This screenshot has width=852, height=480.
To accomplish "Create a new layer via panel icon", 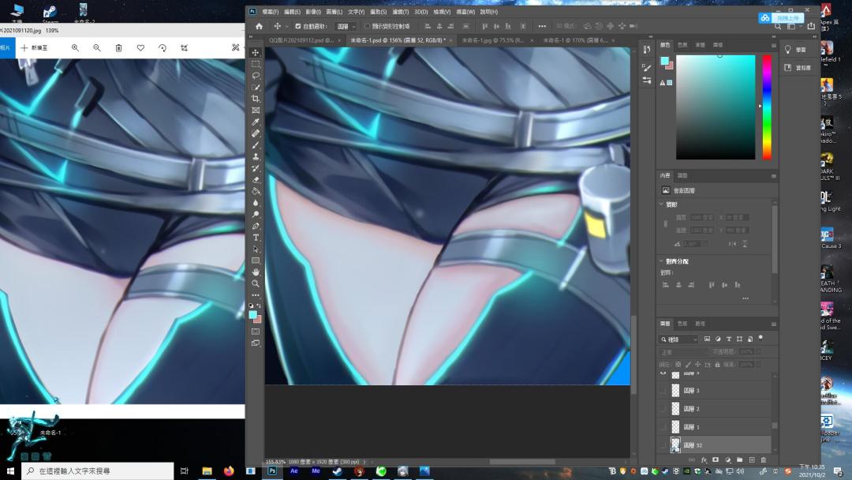I will pos(752,460).
